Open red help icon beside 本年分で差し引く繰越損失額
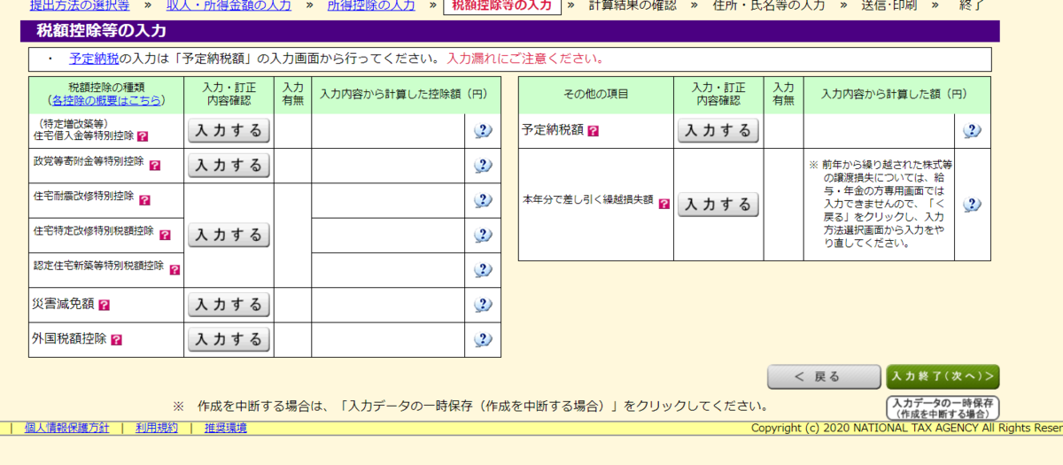Screen dimensions: 1063x465 (x=663, y=204)
